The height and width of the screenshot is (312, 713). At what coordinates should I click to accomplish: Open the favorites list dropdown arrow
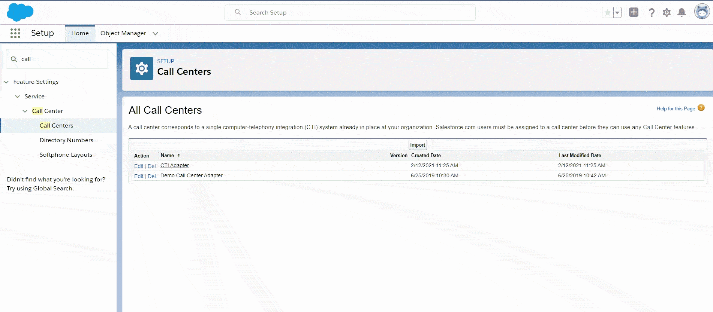(617, 12)
